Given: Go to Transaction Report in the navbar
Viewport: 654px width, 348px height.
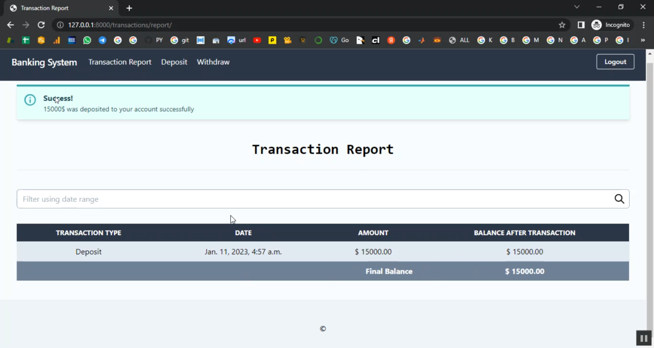Looking at the screenshot, I should point(120,62).
